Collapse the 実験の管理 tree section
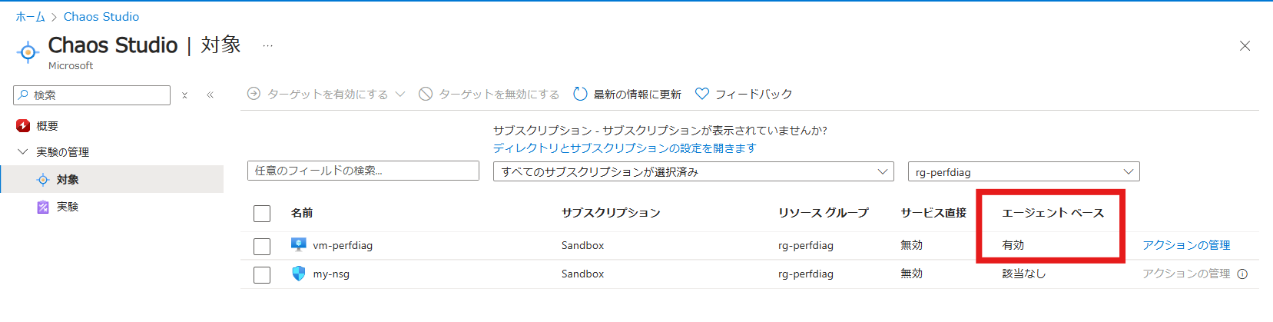Viewport: 1273px width, 322px height. pyautogui.click(x=22, y=152)
